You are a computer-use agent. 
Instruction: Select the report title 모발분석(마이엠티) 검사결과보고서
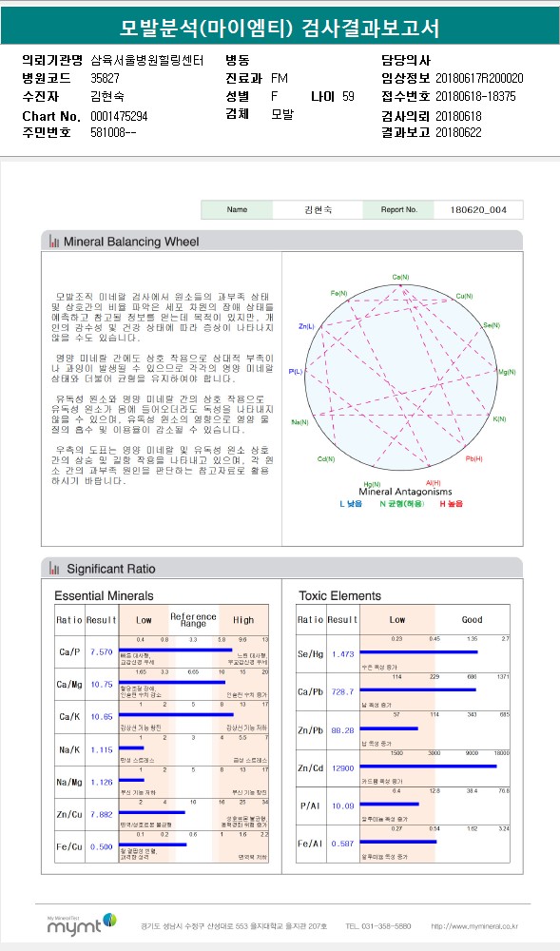280,28
